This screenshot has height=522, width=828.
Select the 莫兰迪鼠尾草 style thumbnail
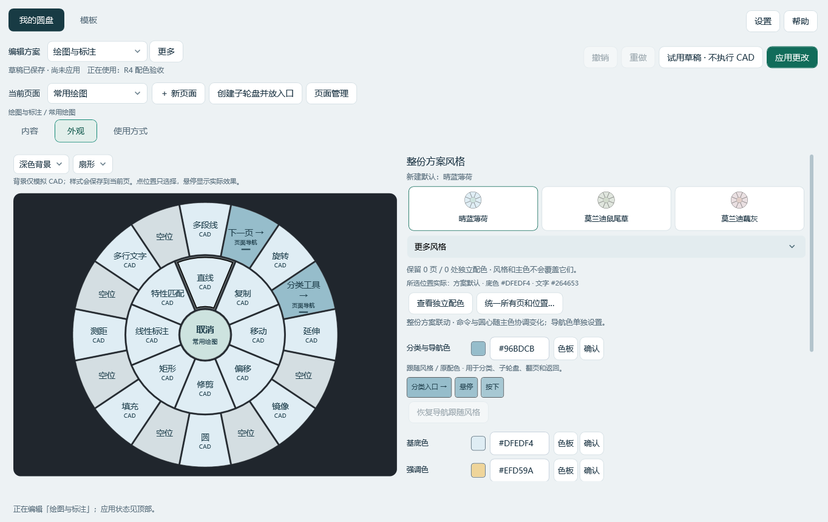(x=606, y=209)
